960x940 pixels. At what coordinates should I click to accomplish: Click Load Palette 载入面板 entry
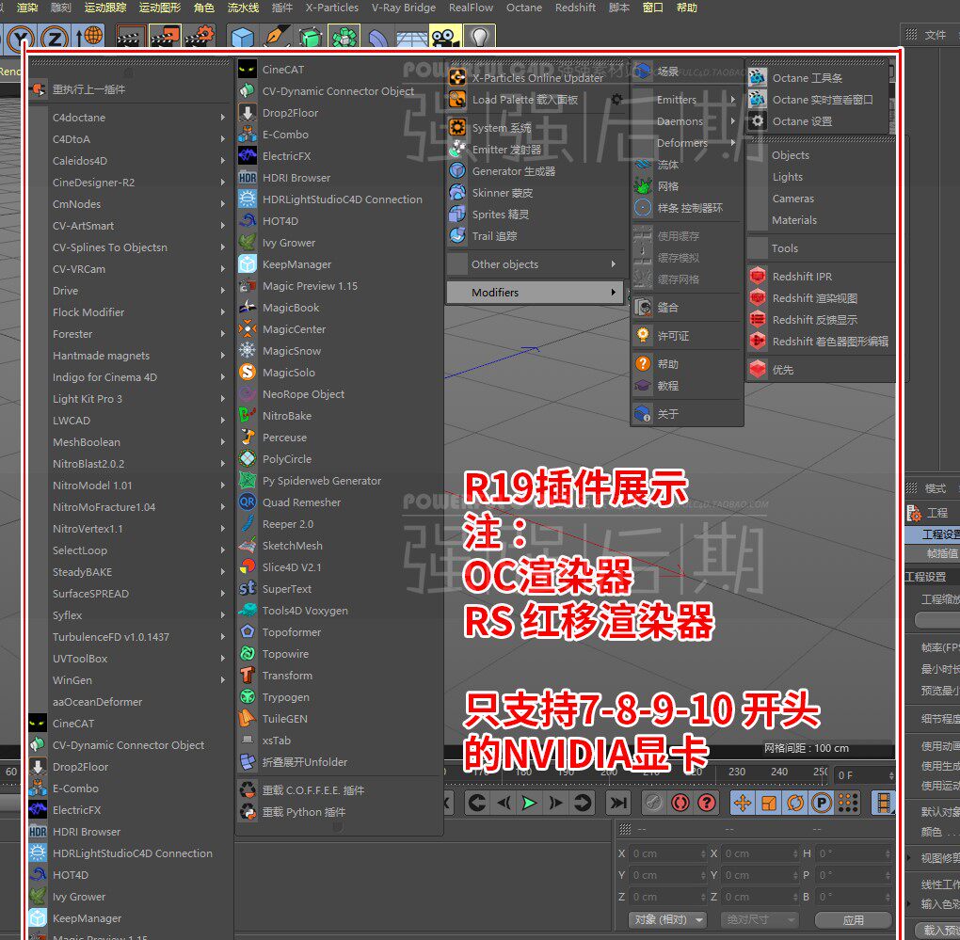pos(536,100)
